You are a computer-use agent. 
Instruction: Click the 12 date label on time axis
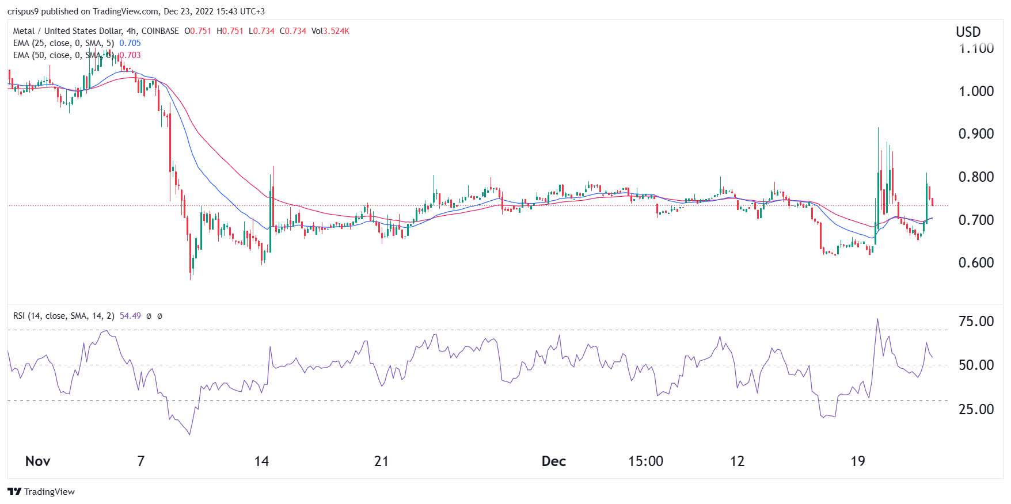click(x=737, y=461)
